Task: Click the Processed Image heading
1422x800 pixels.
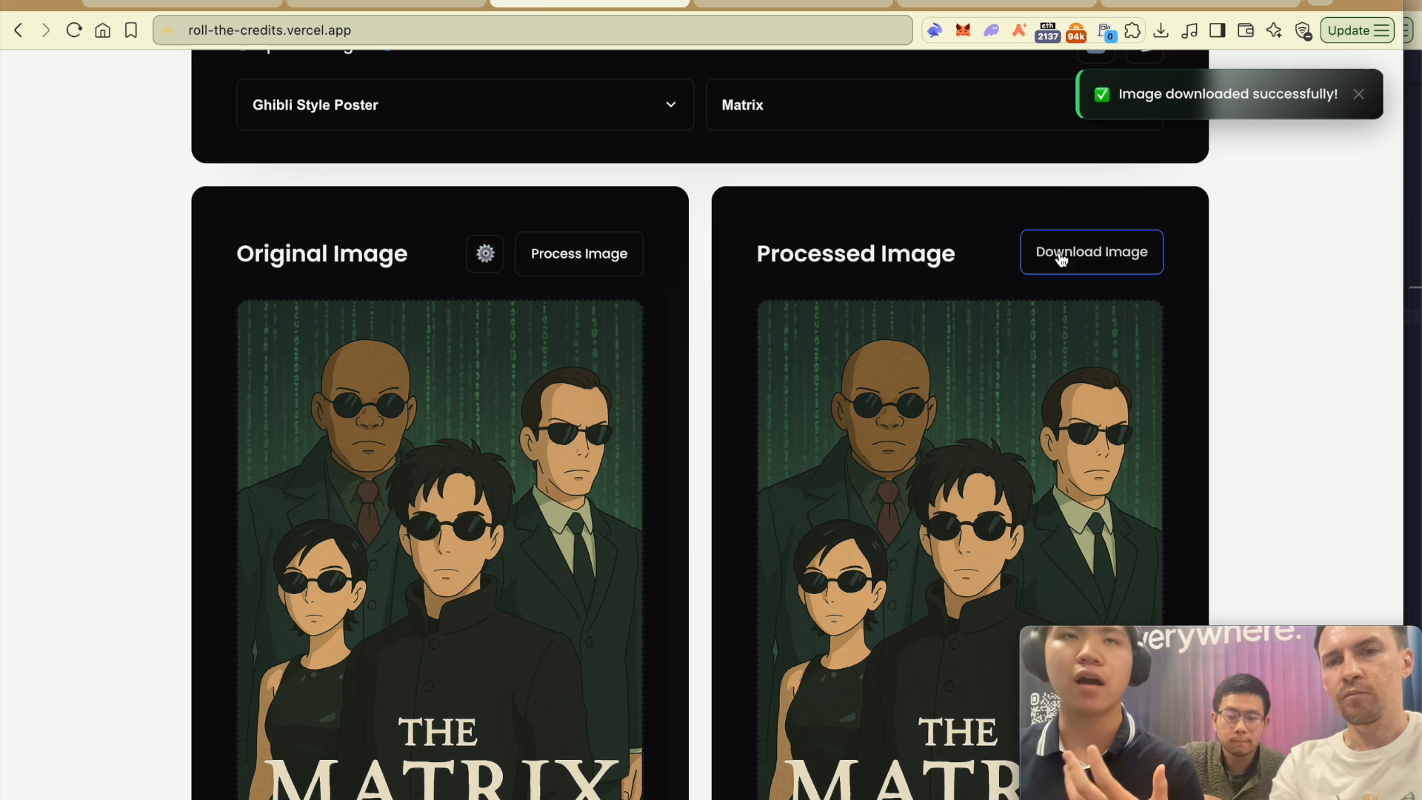Action: coord(855,253)
